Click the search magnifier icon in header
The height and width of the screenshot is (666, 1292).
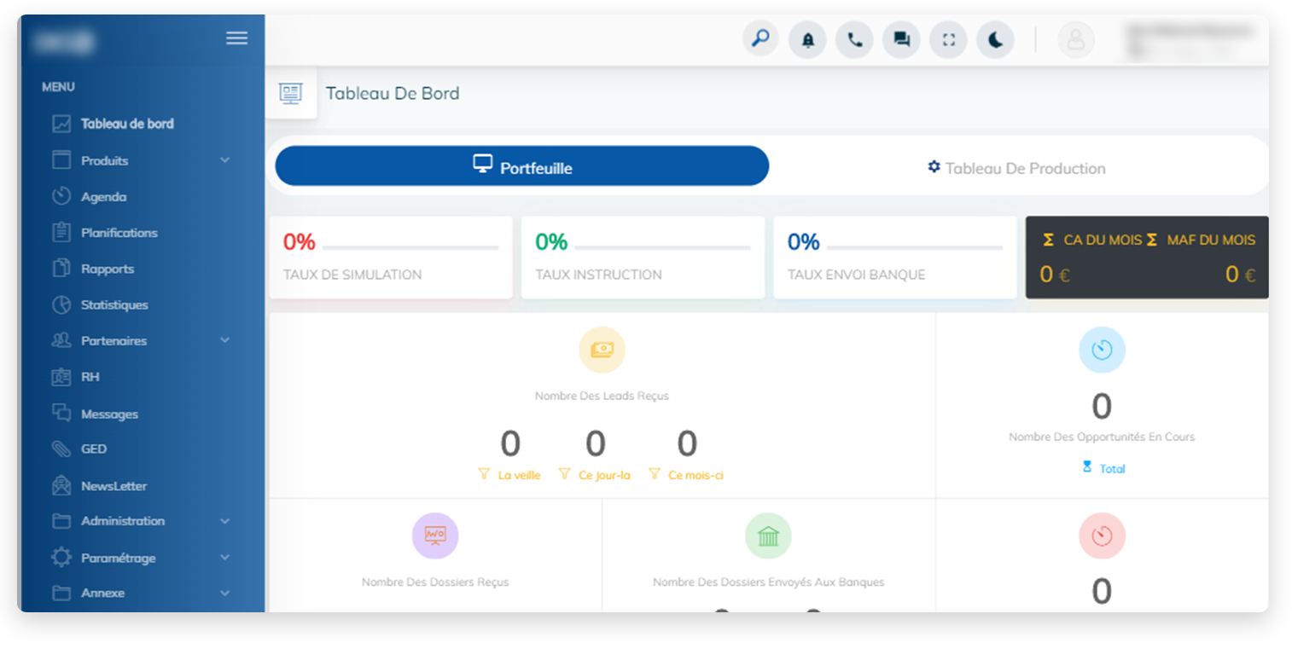pos(760,39)
